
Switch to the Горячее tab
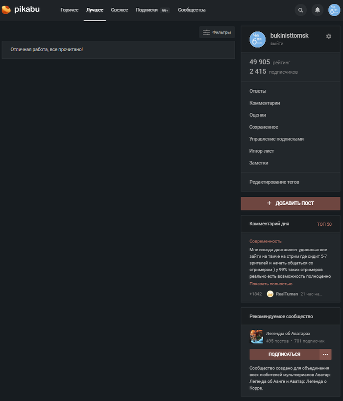[70, 10]
